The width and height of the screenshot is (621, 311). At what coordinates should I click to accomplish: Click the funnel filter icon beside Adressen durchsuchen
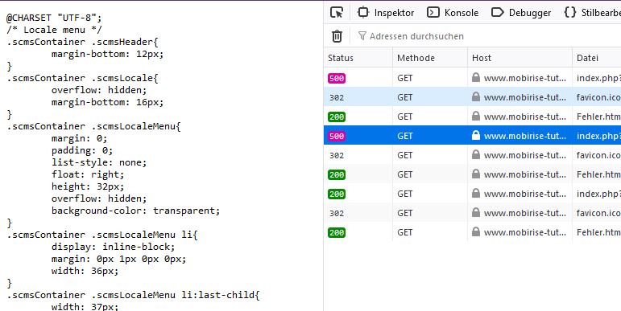(362, 36)
